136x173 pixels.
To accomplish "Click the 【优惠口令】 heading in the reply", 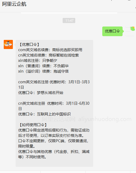I will point(29,44).
